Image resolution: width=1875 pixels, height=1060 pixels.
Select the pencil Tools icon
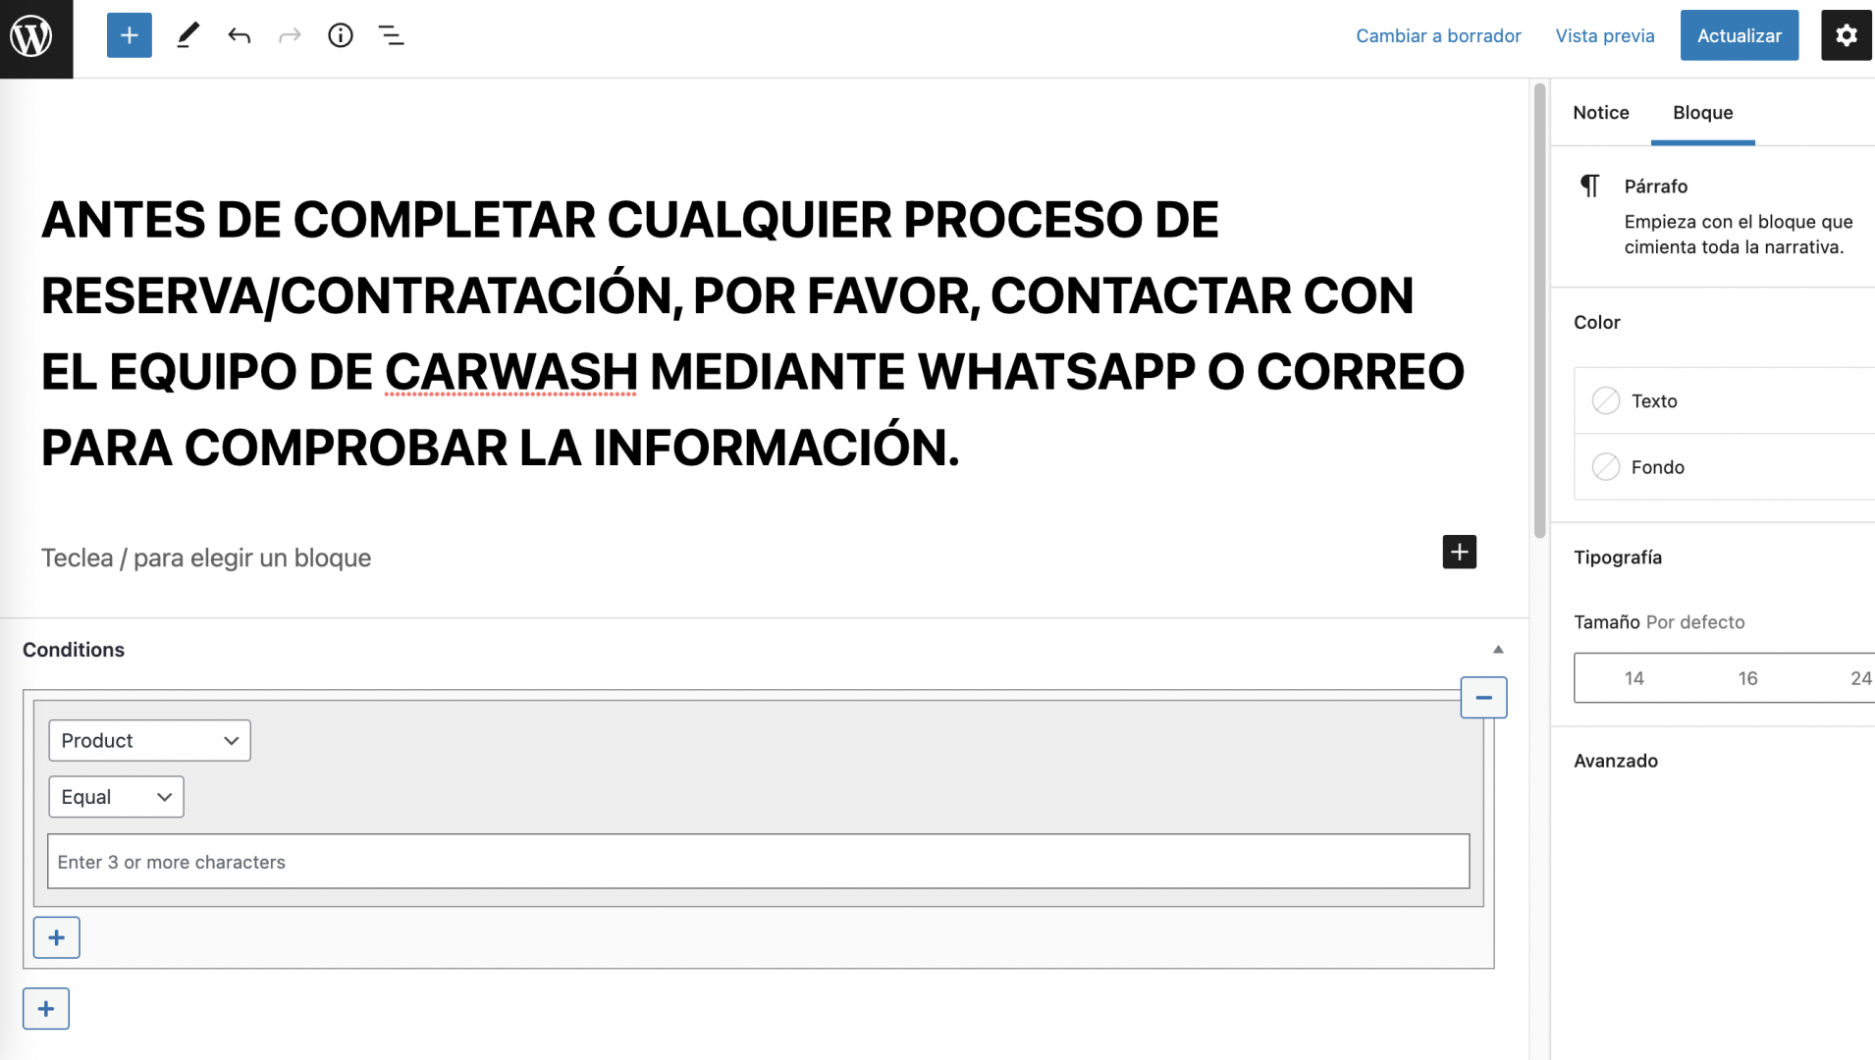point(187,35)
